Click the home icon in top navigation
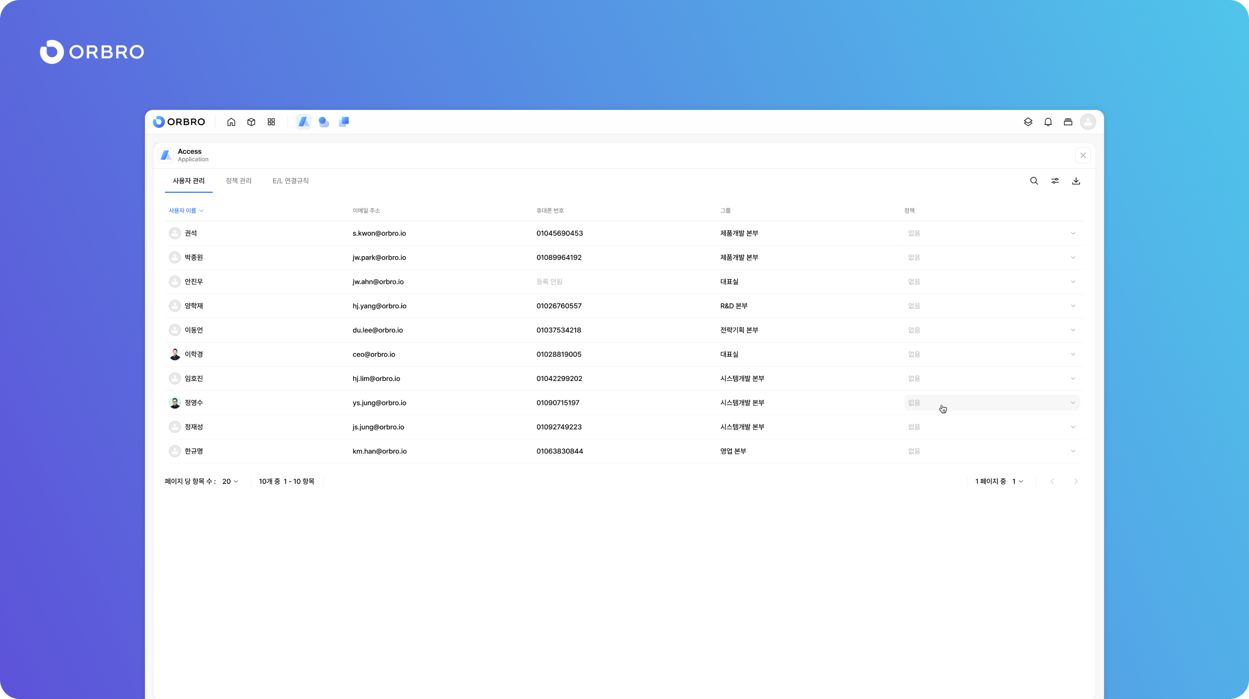1249x699 pixels. (x=231, y=122)
